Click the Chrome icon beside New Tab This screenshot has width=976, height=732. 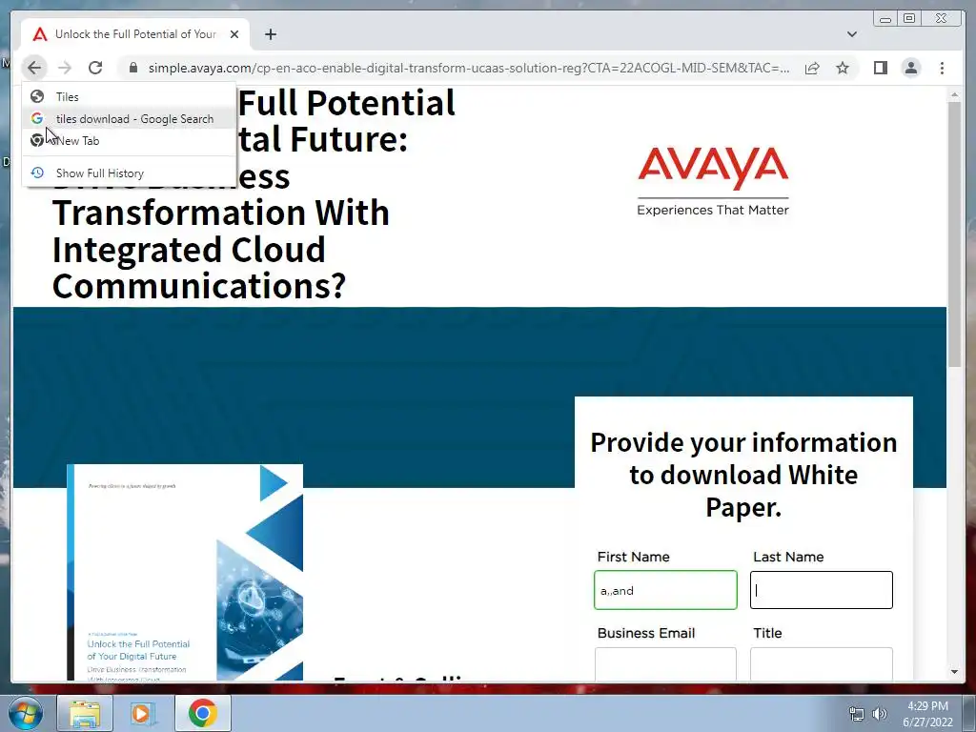click(37, 140)
